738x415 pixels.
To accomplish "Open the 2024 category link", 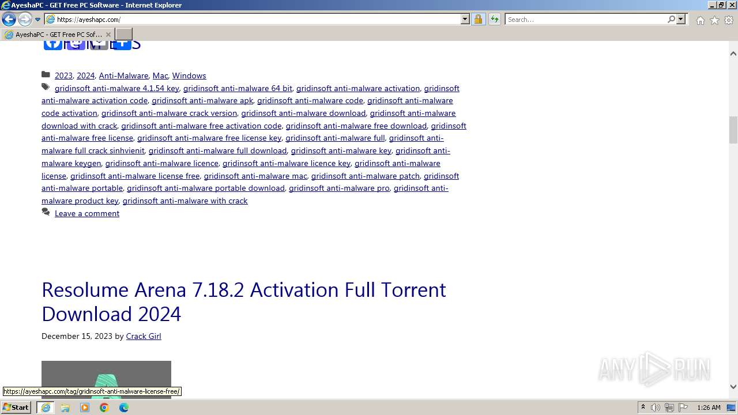I will [85, 76].
